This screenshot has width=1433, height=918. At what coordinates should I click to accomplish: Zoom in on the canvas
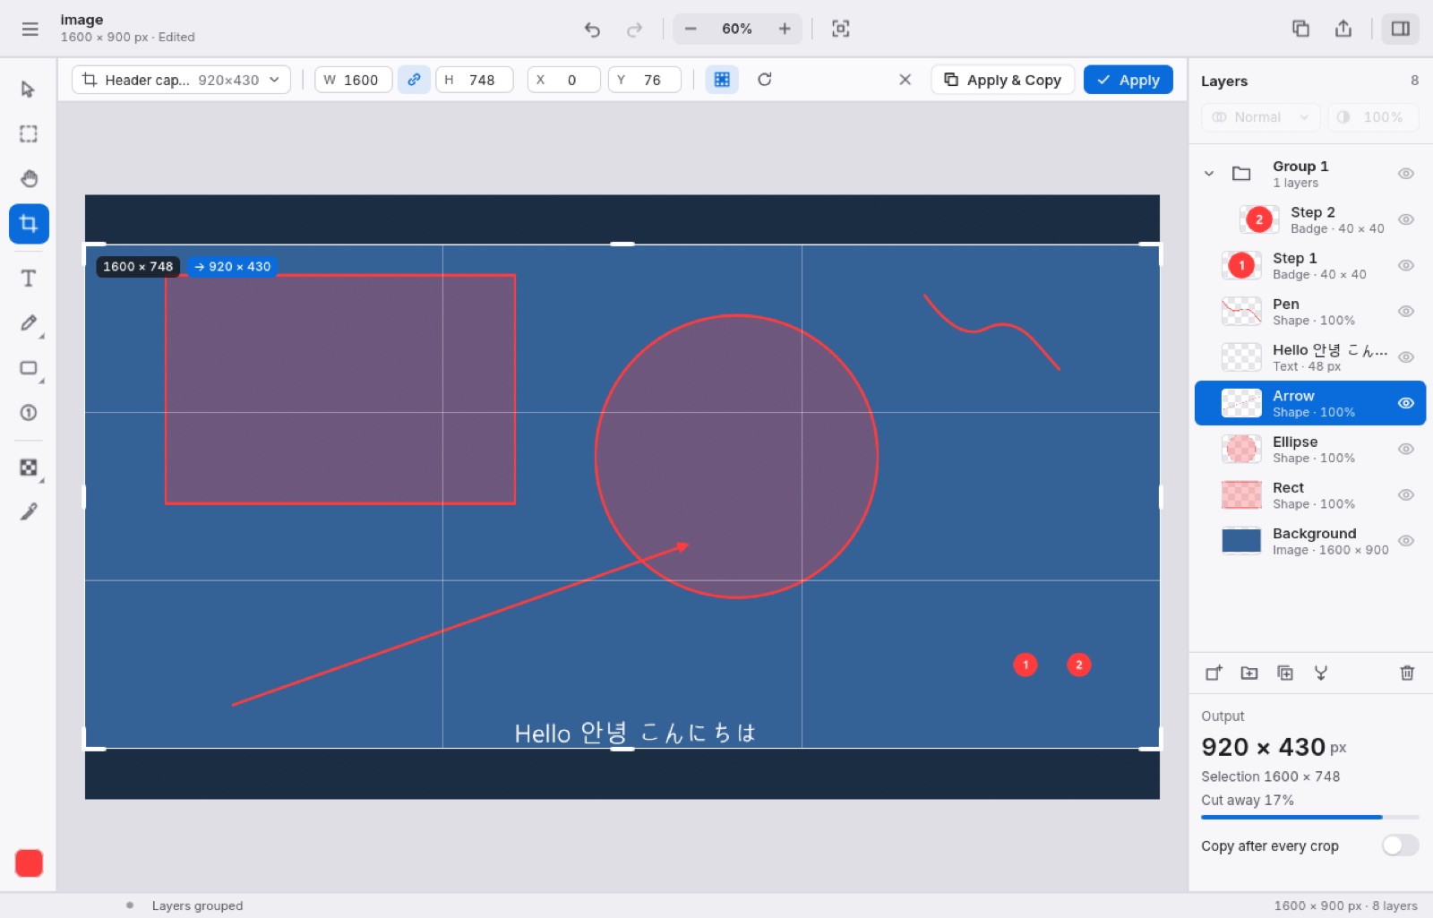point(785,29)
